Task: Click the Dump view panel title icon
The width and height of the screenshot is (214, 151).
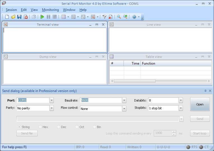Action: tap(6, 56)
